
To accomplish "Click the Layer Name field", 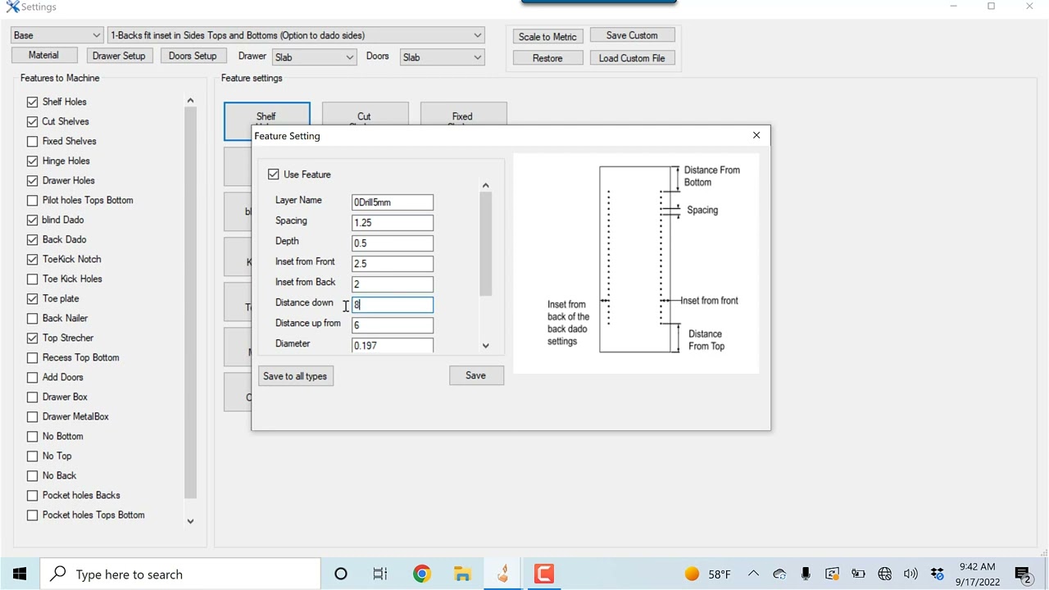I will [x=393, y=202].
